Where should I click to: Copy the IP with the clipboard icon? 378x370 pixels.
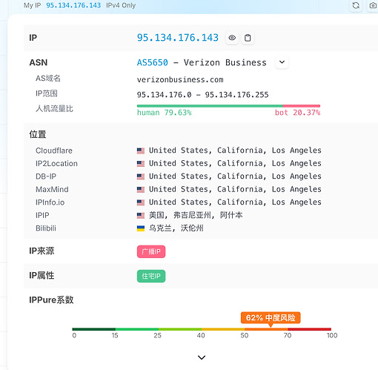[248, 38]
